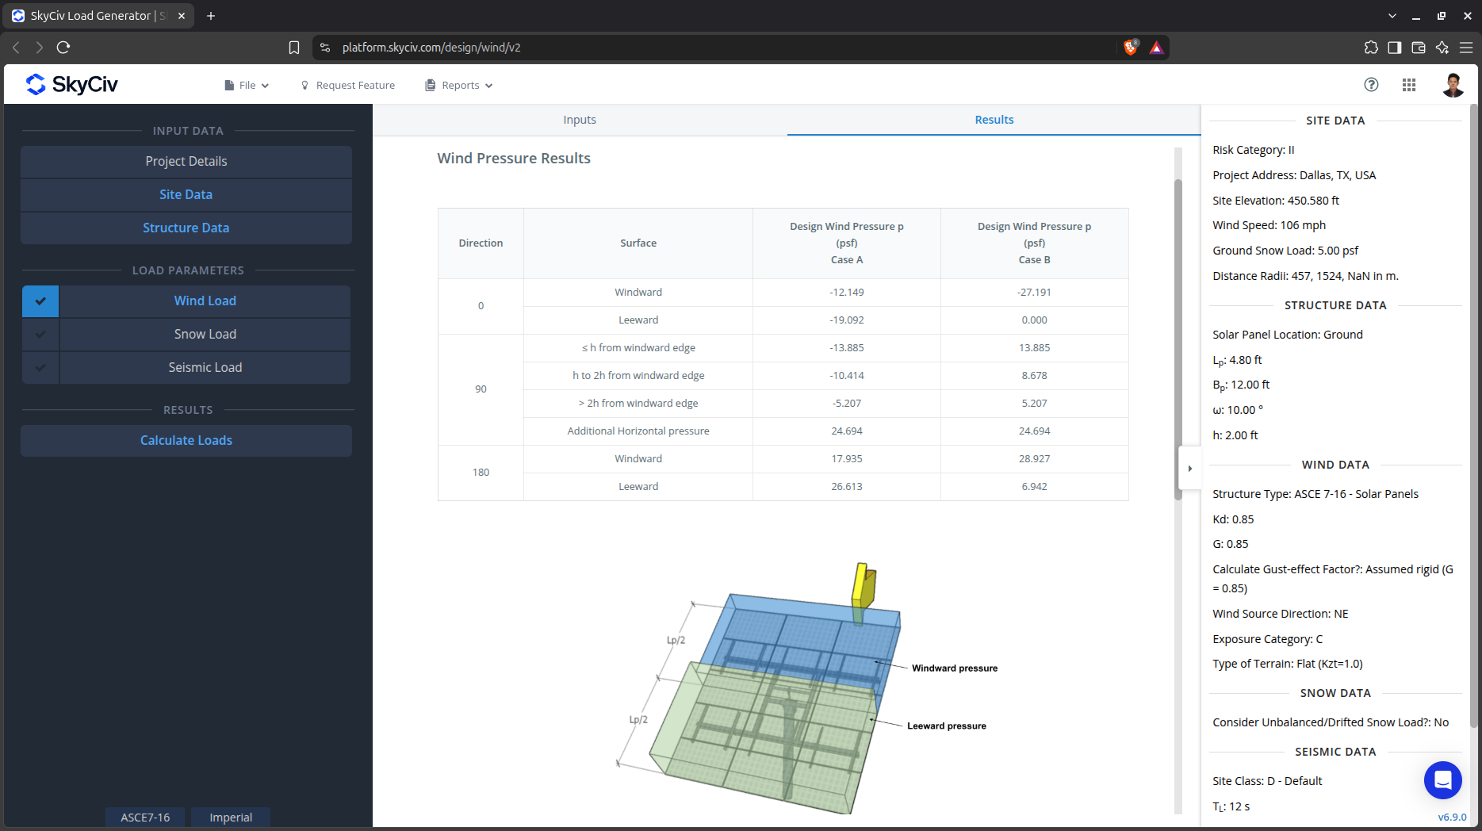Open a new browser tab

[x=211, y=16]
